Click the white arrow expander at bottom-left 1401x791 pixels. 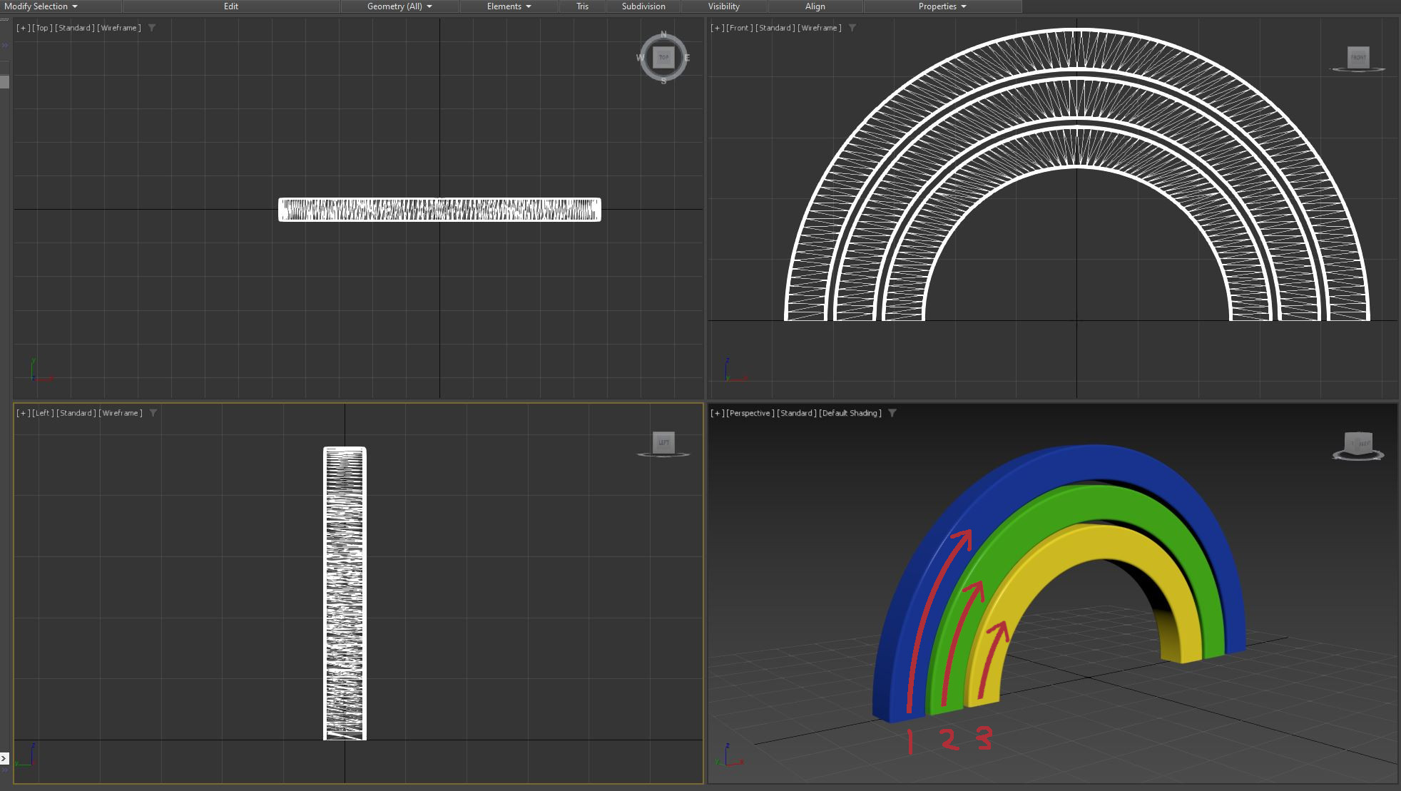pyautogui.click(x=4, y=758)
